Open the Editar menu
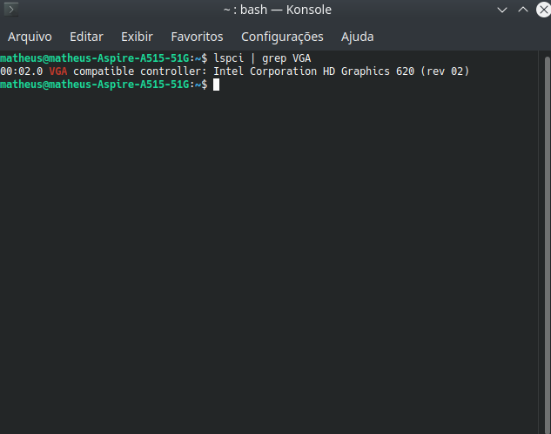551x434 pixels. 86,37
